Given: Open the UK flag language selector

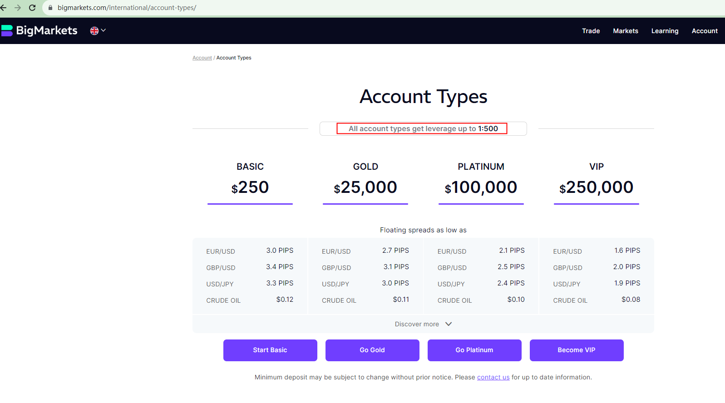Looking at the screenshot, I should [x=98, y=30].
